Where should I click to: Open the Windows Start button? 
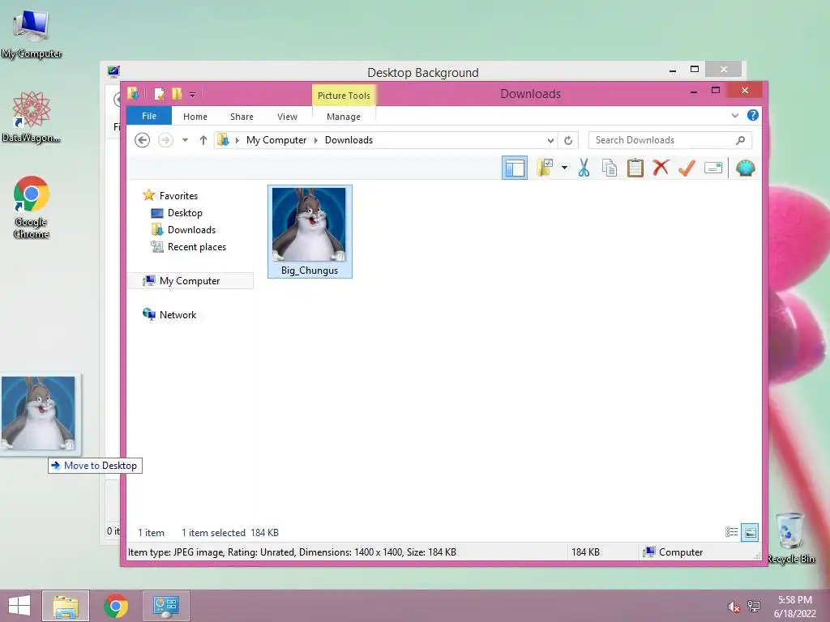point(19,606)
